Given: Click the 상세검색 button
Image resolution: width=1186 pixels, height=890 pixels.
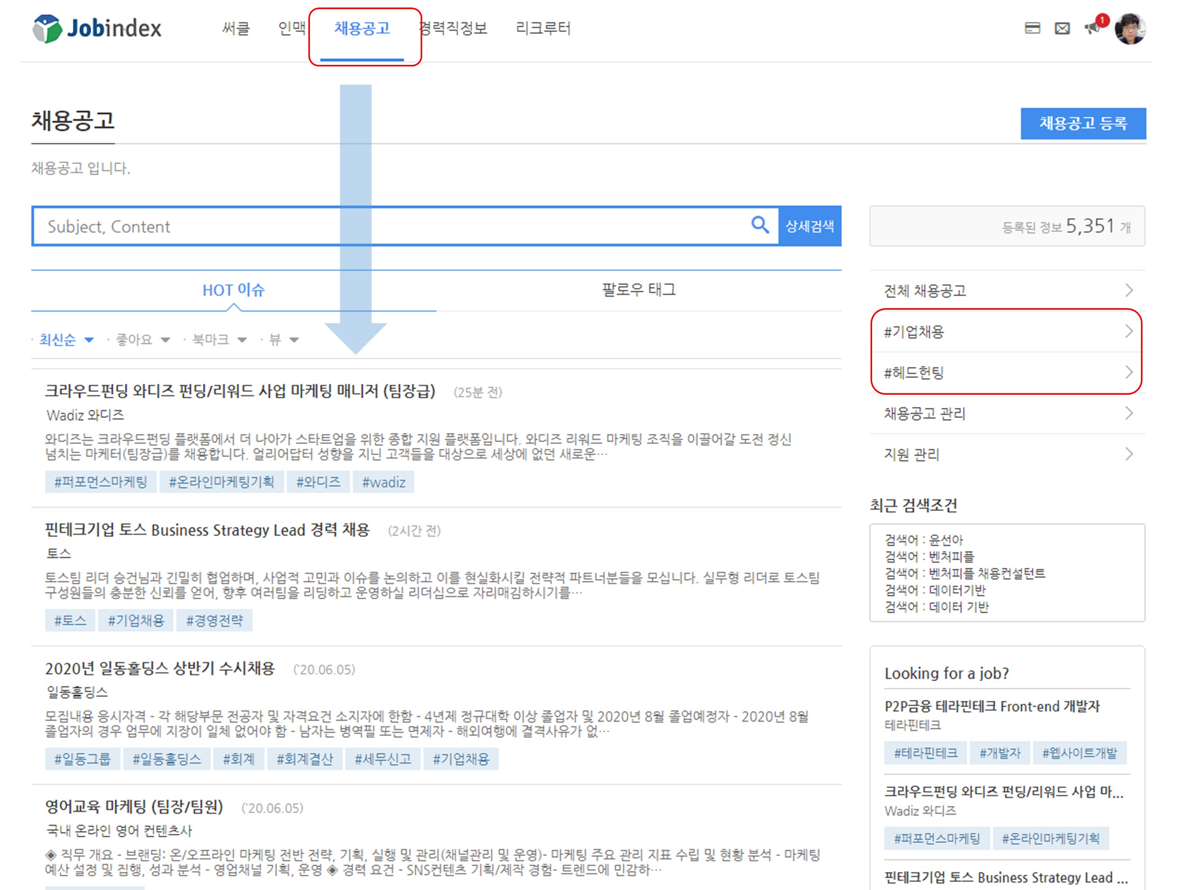Looking at the screenshot, I should 810,226.
